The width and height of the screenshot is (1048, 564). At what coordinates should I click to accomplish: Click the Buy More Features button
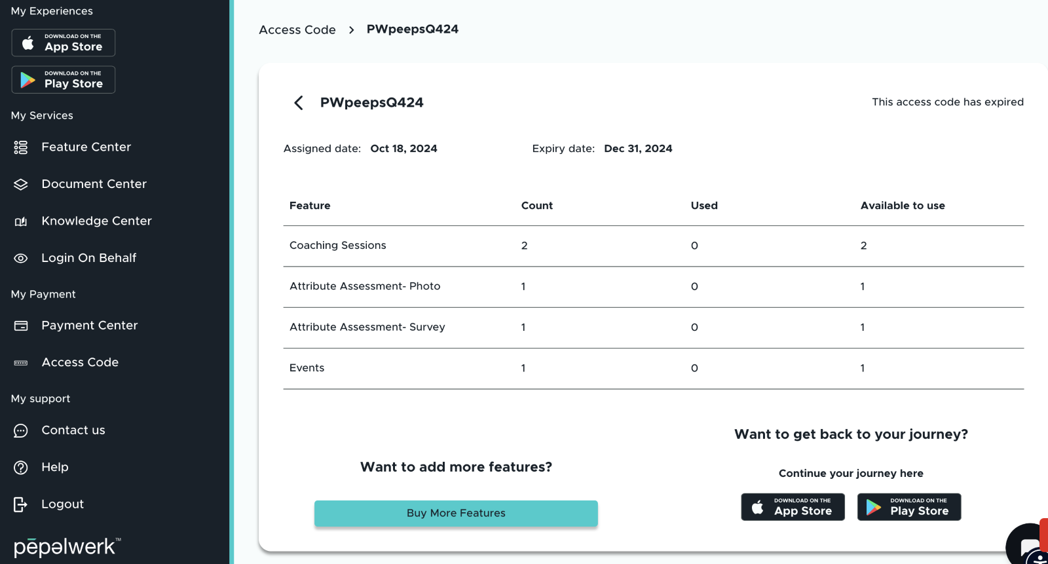tap(456, 513)
